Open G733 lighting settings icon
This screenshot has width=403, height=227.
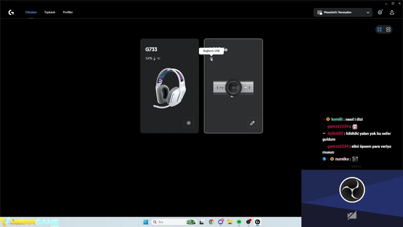pos(189,123)
